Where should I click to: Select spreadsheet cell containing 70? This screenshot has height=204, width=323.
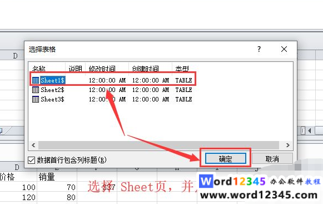[x=57, y=187]
